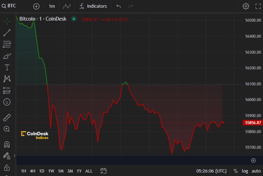Click the 55700.00 price axis label
The image size is (263, 176).
(x=253, y=147)
